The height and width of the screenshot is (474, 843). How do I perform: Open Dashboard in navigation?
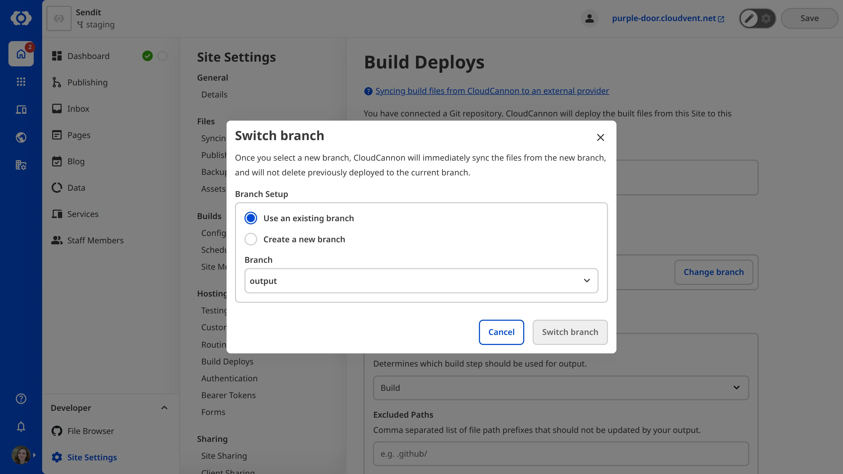(88, 56)
